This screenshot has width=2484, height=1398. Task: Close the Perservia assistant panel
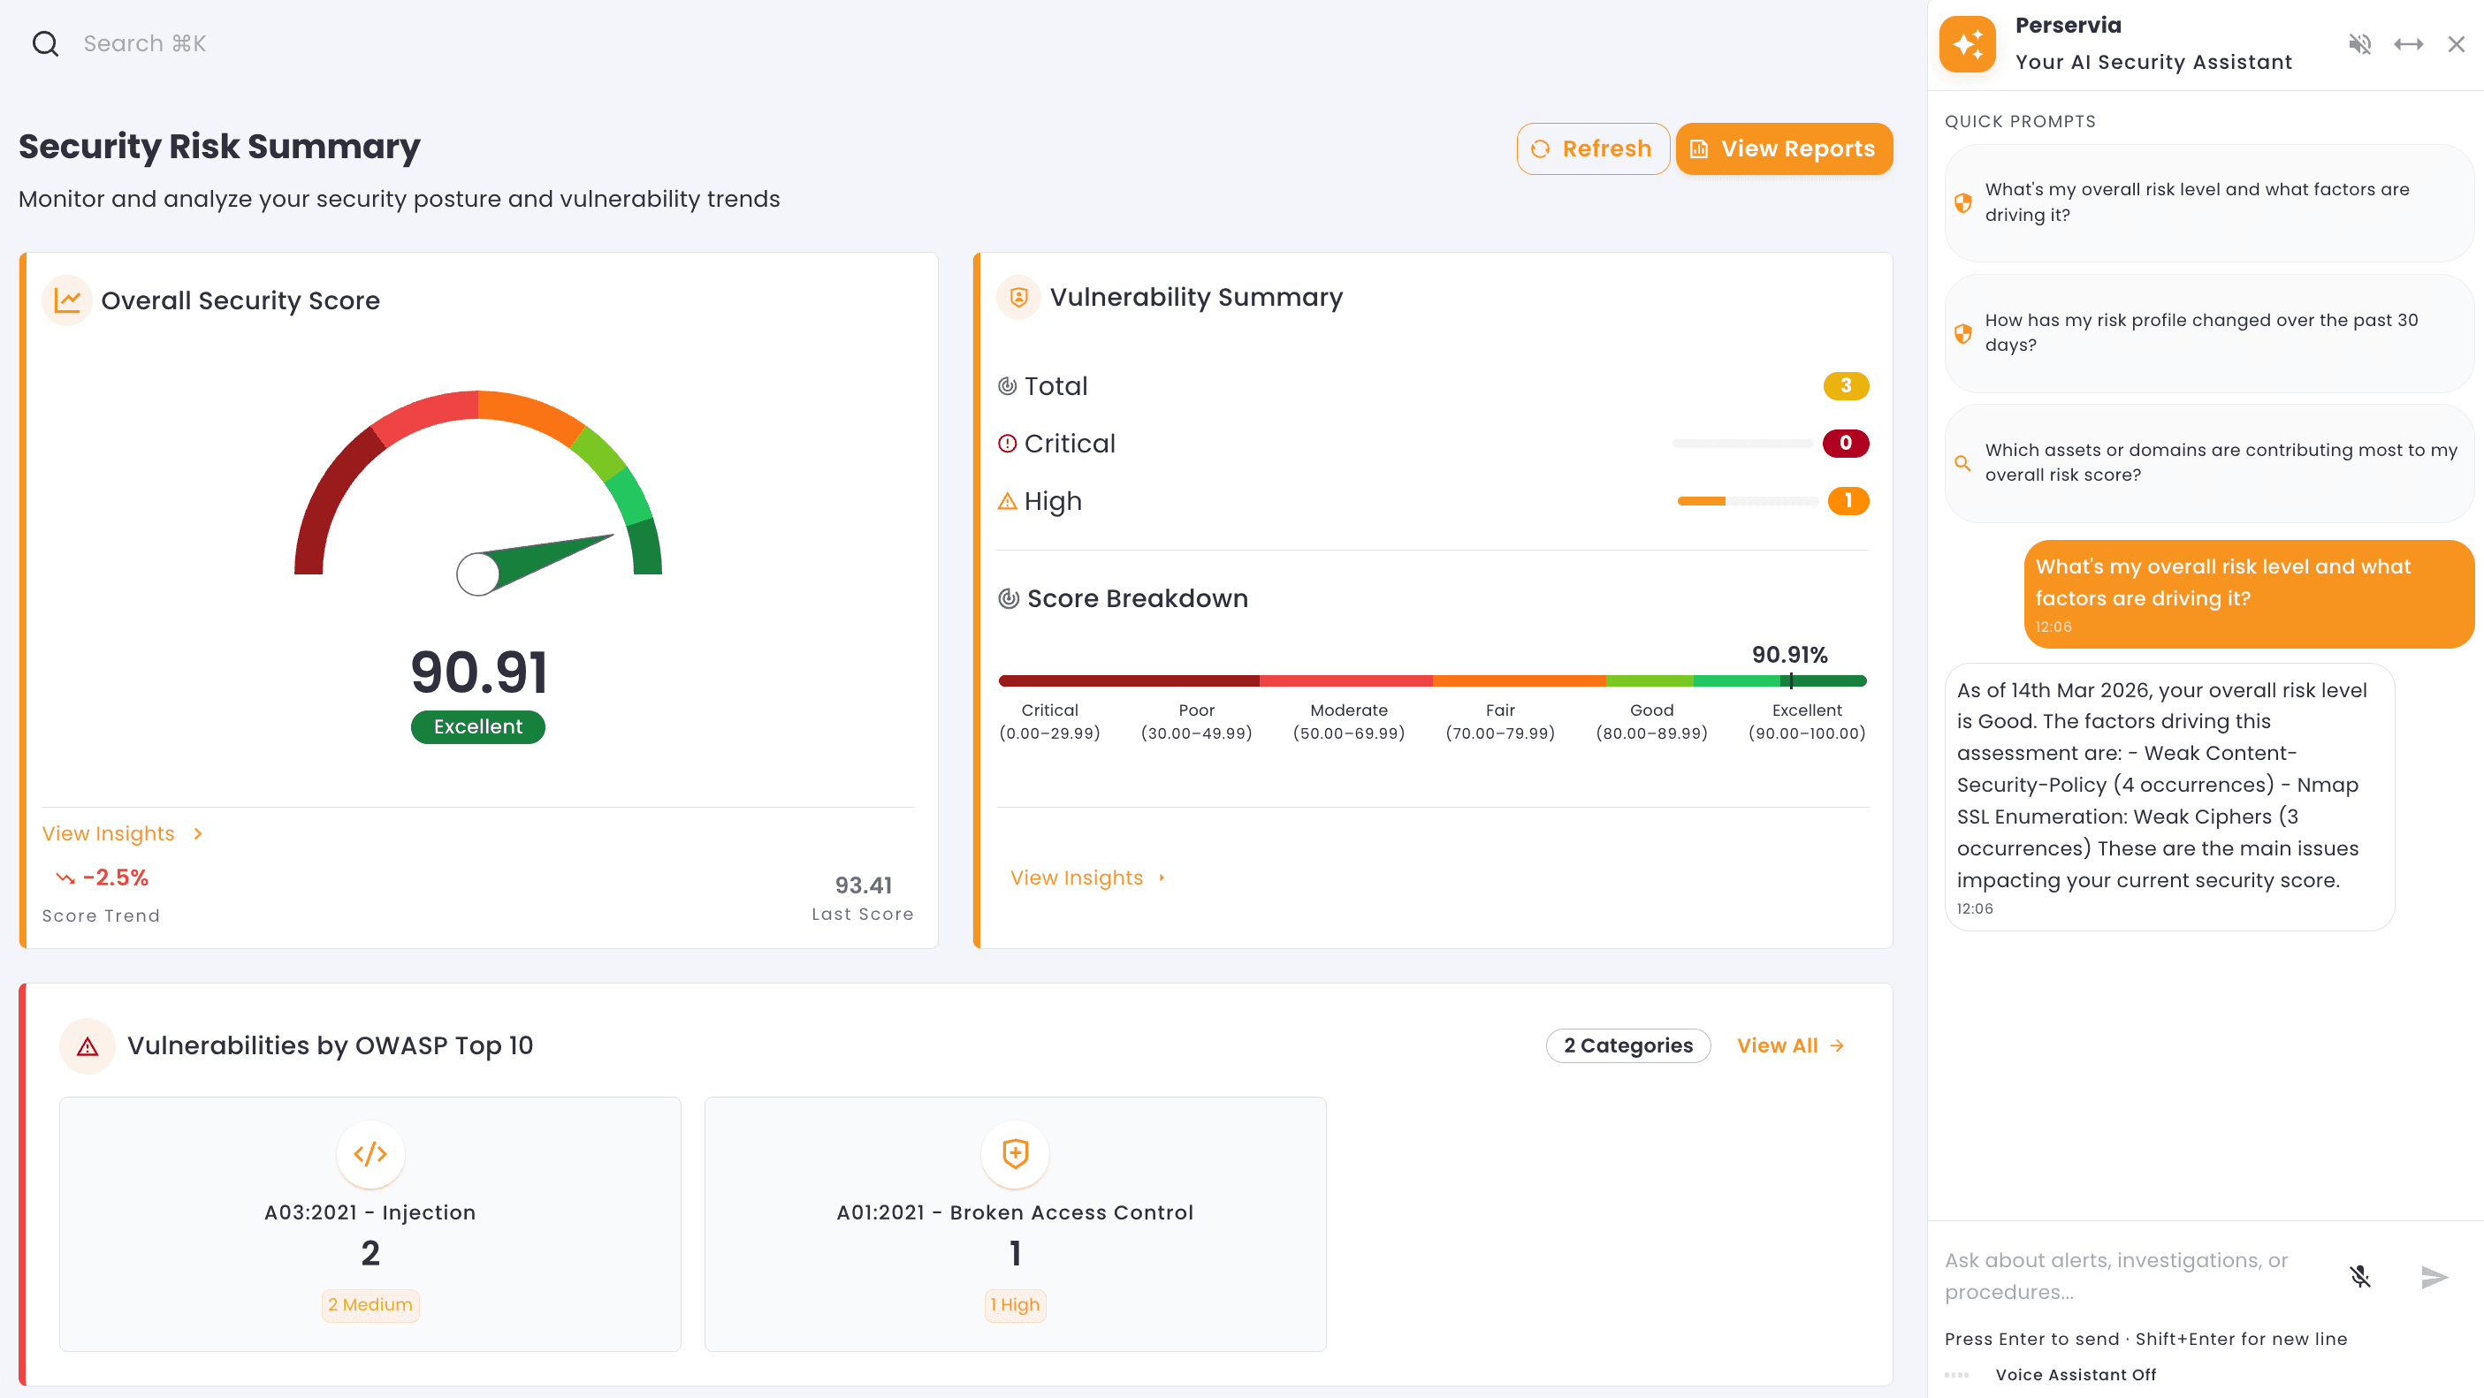coord(2456,43)
